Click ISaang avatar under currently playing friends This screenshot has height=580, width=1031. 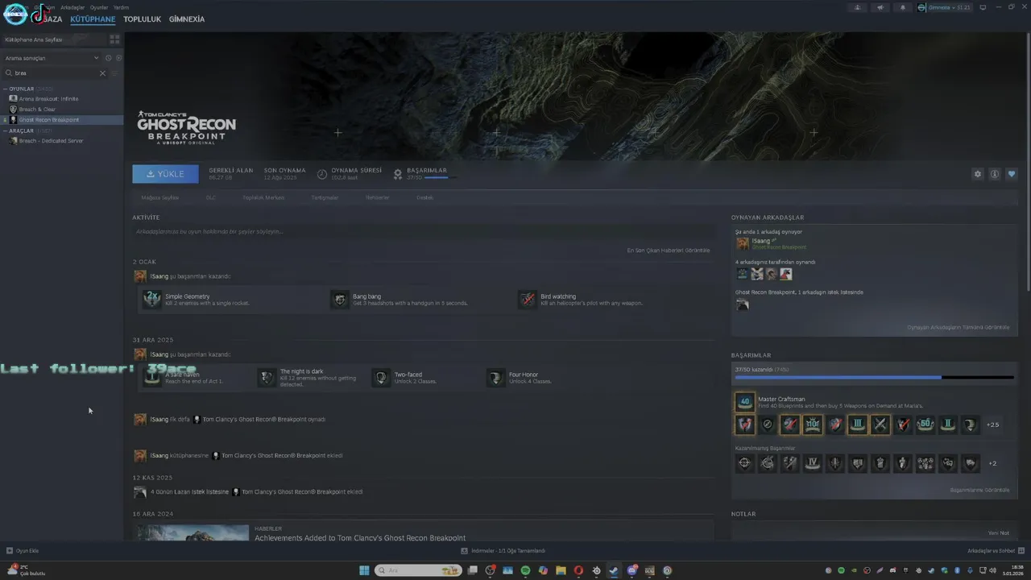point(743,243)
